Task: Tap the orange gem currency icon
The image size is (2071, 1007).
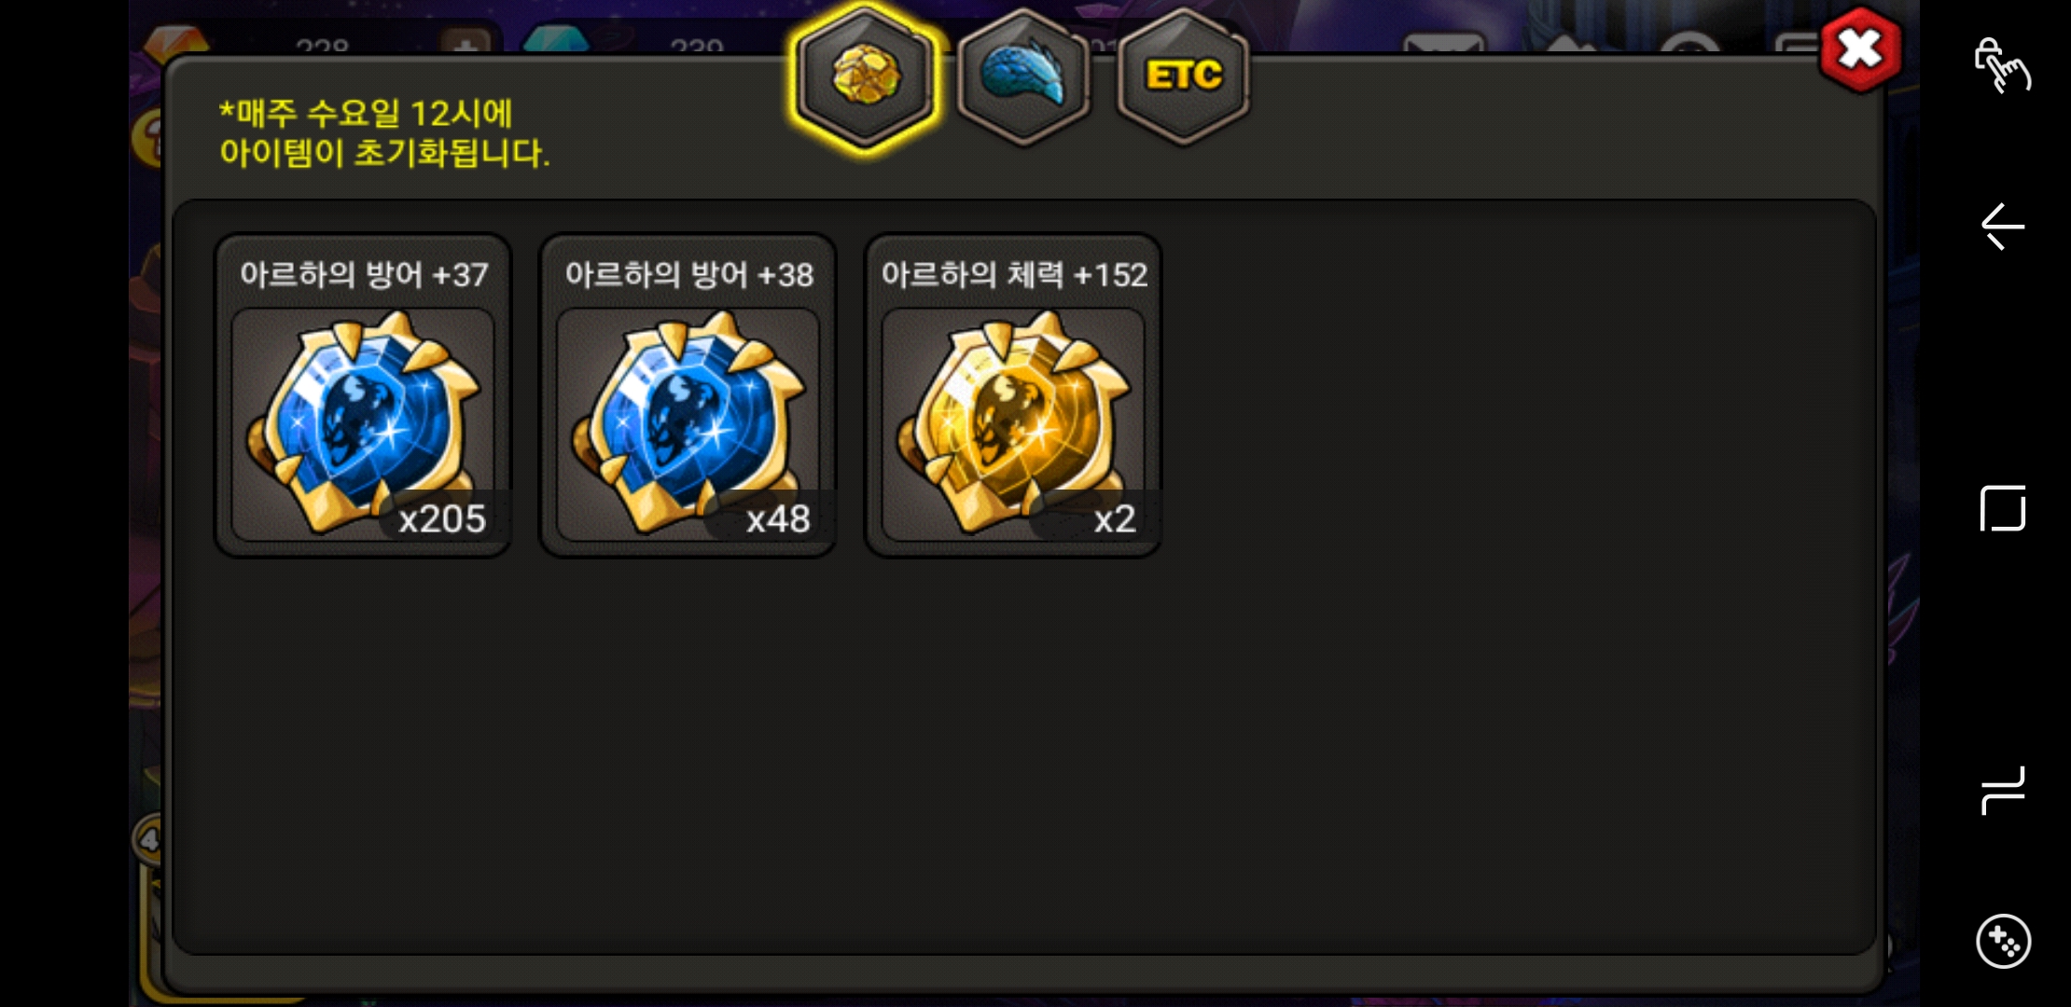Action: tap(175, 43)
